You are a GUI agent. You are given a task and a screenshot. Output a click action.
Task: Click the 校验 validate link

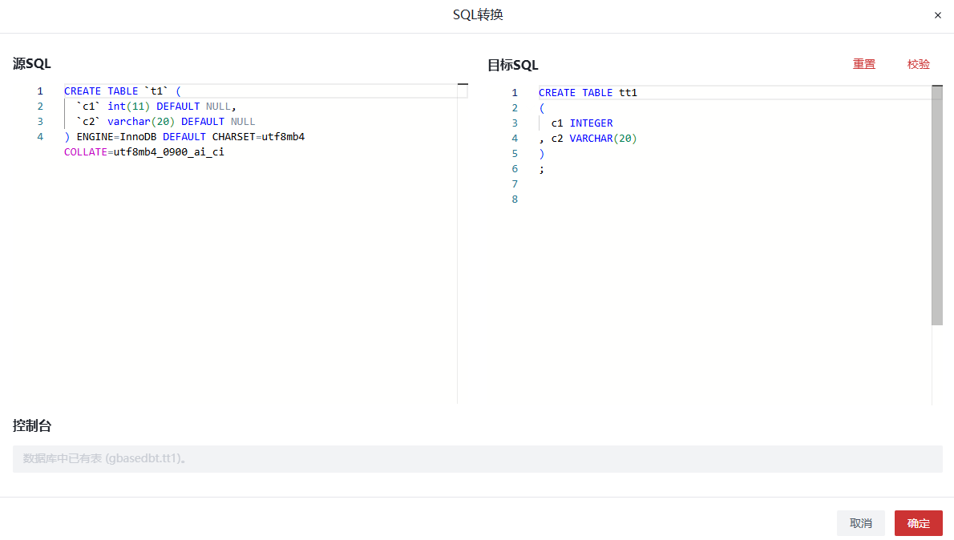click(x=918, y=64)
